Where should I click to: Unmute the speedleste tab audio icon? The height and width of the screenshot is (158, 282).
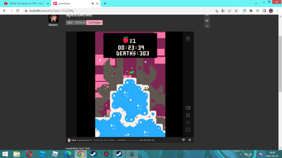[93, 4]
